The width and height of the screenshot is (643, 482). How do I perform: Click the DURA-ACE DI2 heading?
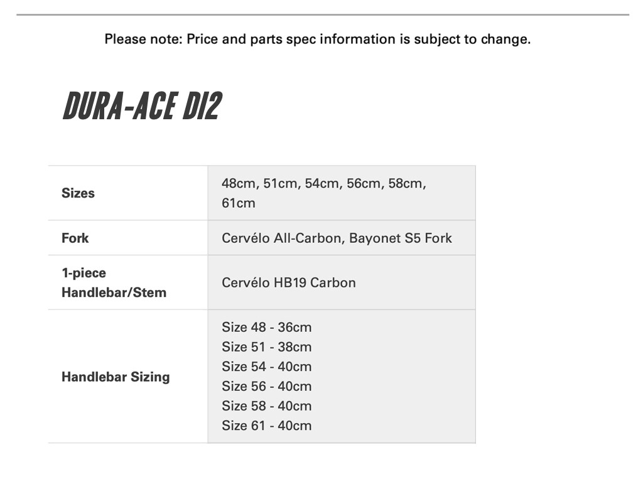coord(142,105)
